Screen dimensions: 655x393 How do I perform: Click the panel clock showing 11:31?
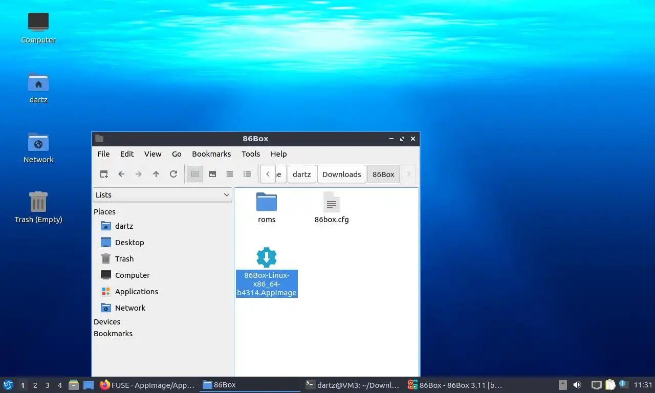[x=643, y=385]
